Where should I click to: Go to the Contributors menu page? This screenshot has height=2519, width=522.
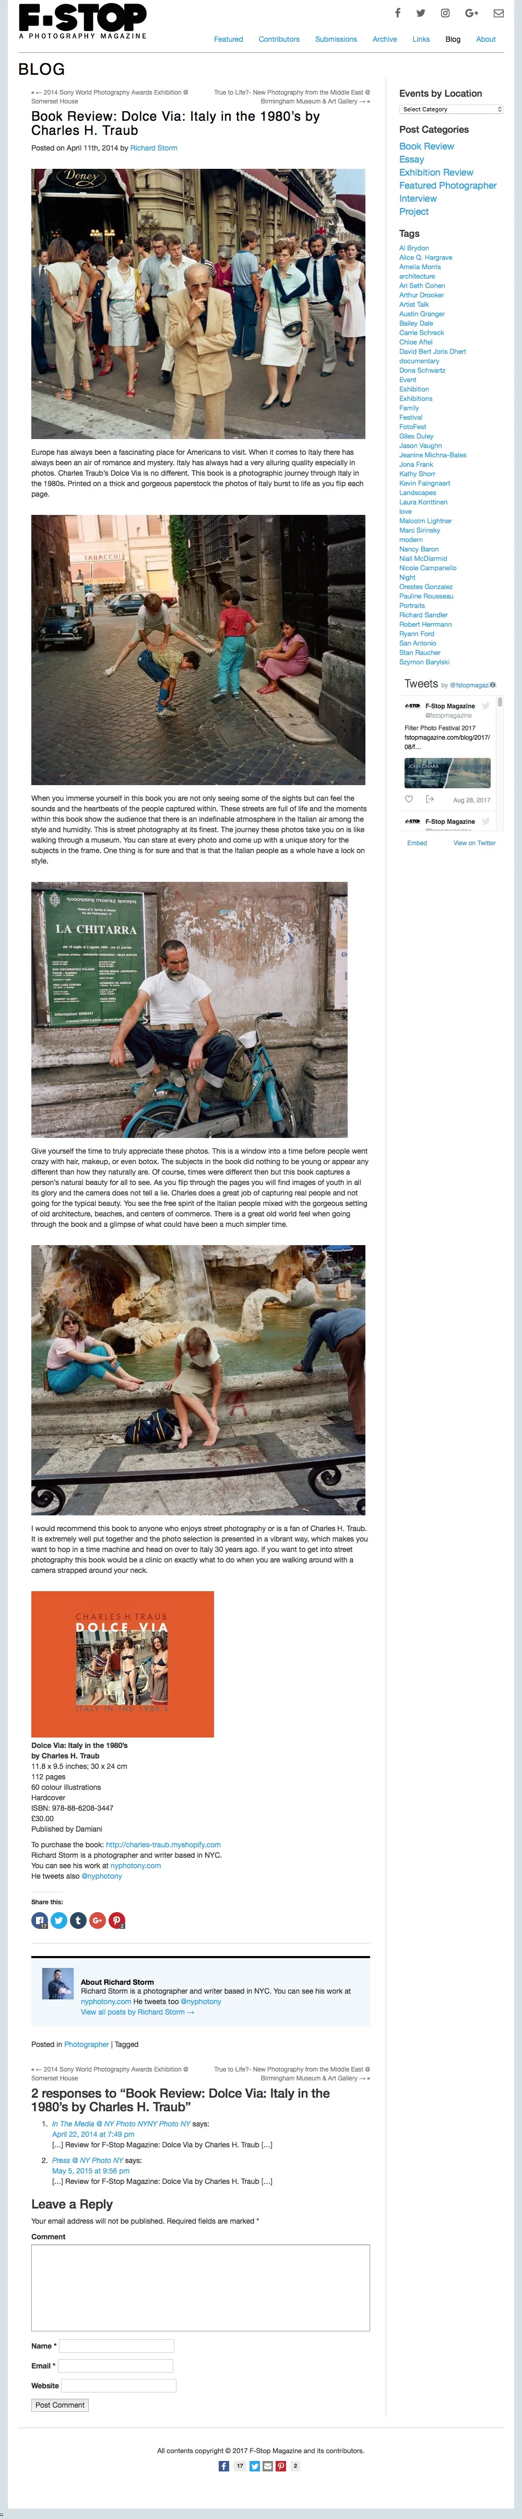(x=279, y=39)
